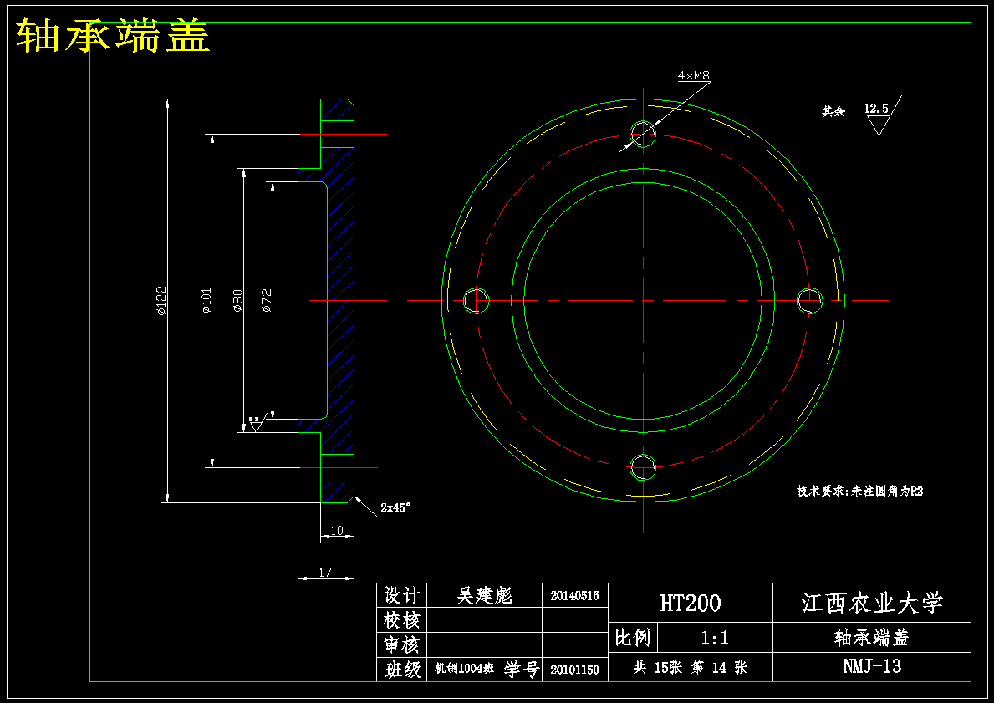Select 轴承端盖 part name in title block
Image resolution: width=994 pixels, height=703 pixels.
point(872,638)
